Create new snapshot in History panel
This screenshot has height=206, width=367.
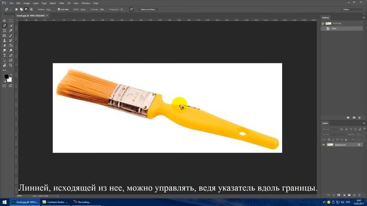pyautogui.click(x=354, y=118)
